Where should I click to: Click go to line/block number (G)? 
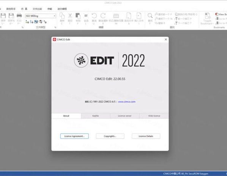point(186,14)
